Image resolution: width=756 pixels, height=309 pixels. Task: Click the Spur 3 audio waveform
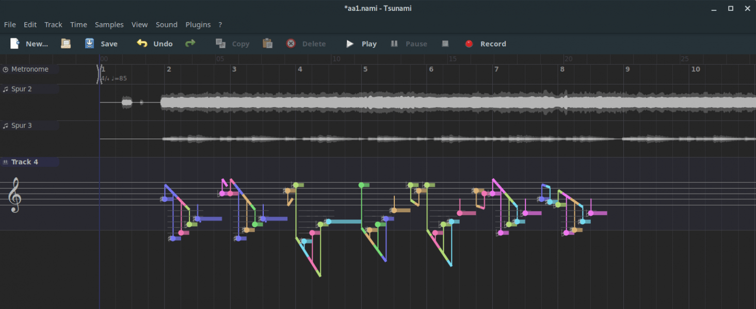pyautogui.click(x=427, y=139)
